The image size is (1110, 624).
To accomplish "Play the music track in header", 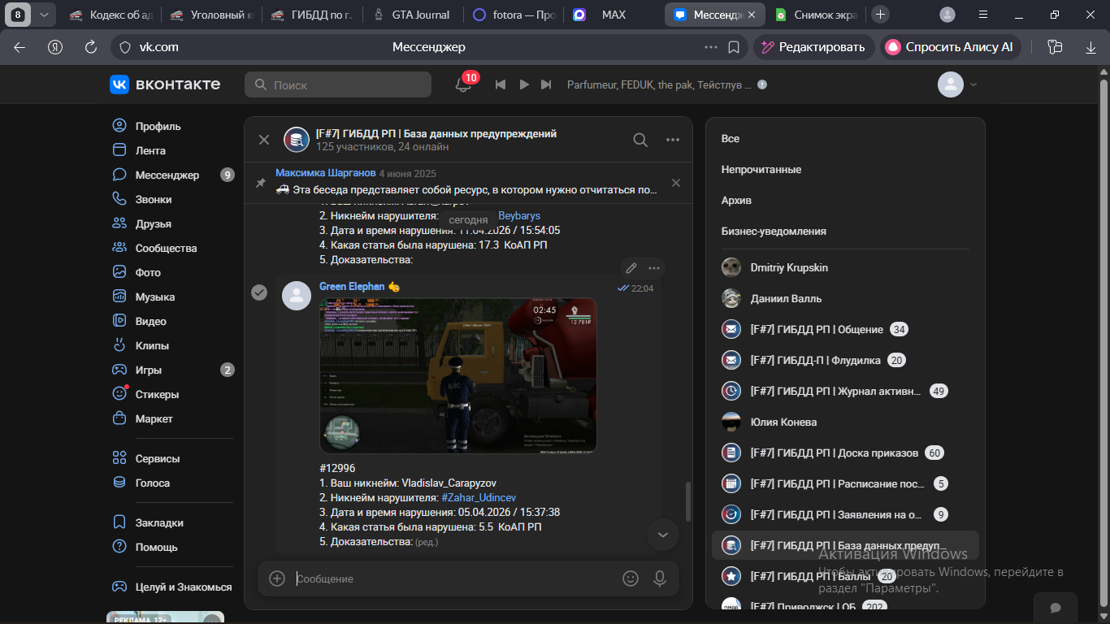I will pos(524,84).
